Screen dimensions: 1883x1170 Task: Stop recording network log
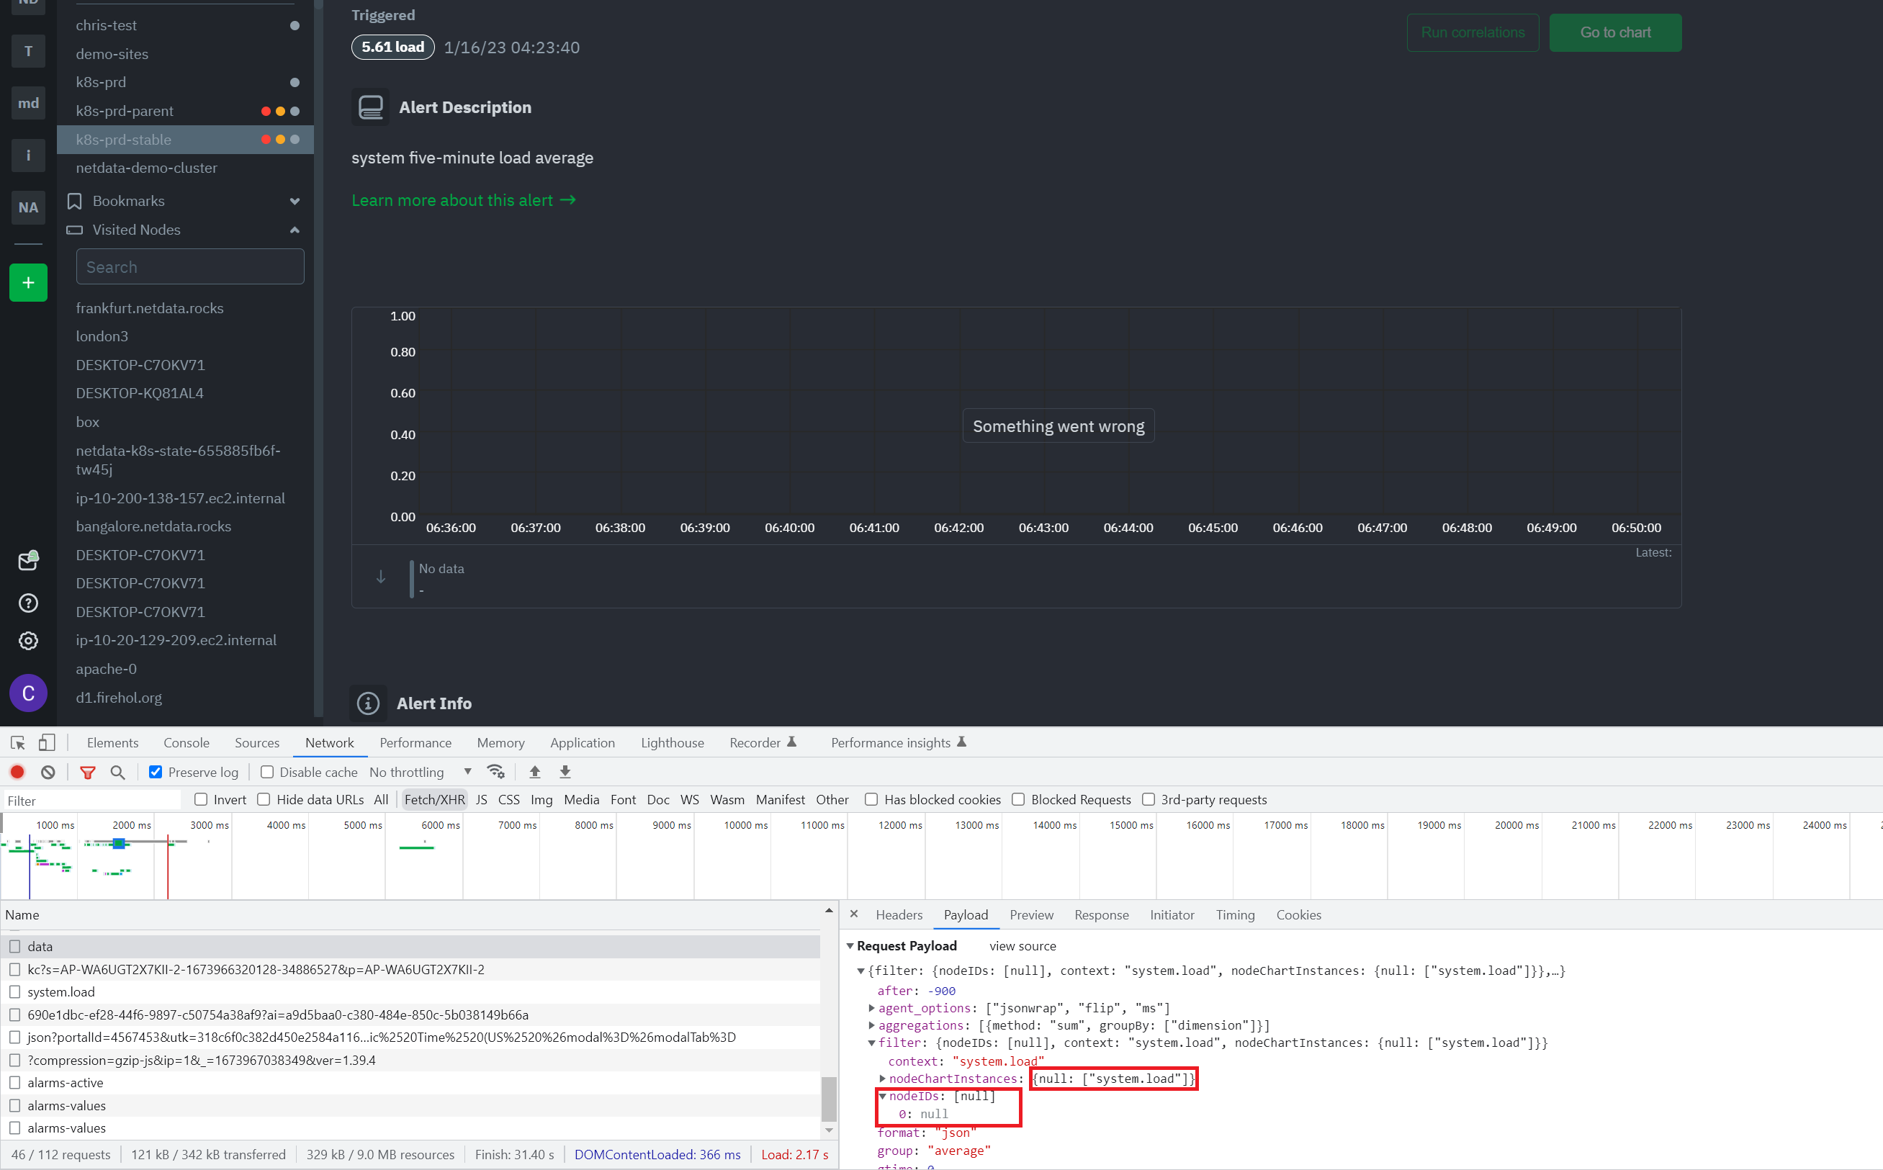pos(17,772)
